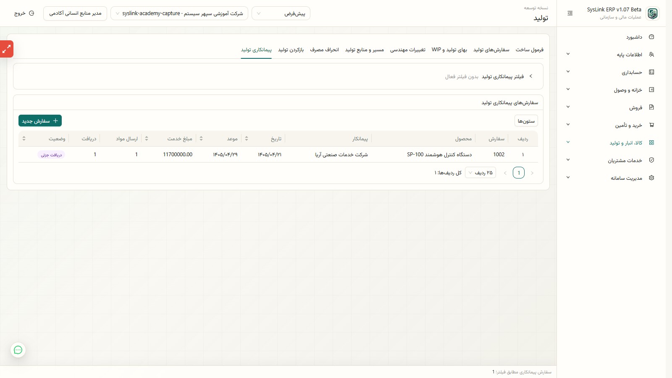Open the chat support bubble icon
This screenshot has width=672, height=378.
click(18, 350)
